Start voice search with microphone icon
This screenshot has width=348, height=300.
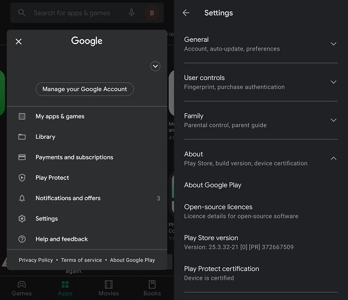[132, 13]
